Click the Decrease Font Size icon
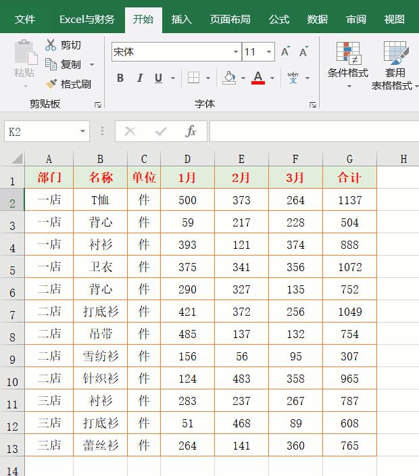 303,51
